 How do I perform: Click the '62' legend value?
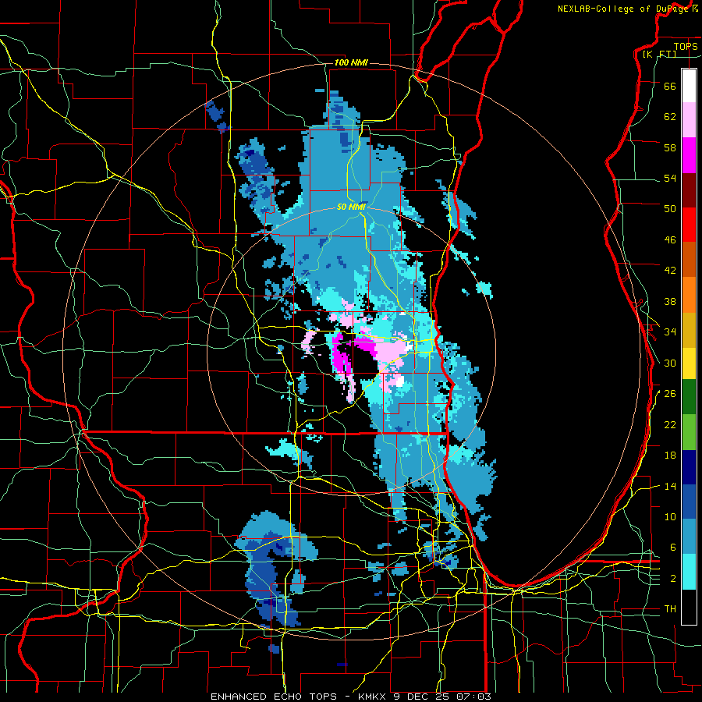[x=670, y=117]
